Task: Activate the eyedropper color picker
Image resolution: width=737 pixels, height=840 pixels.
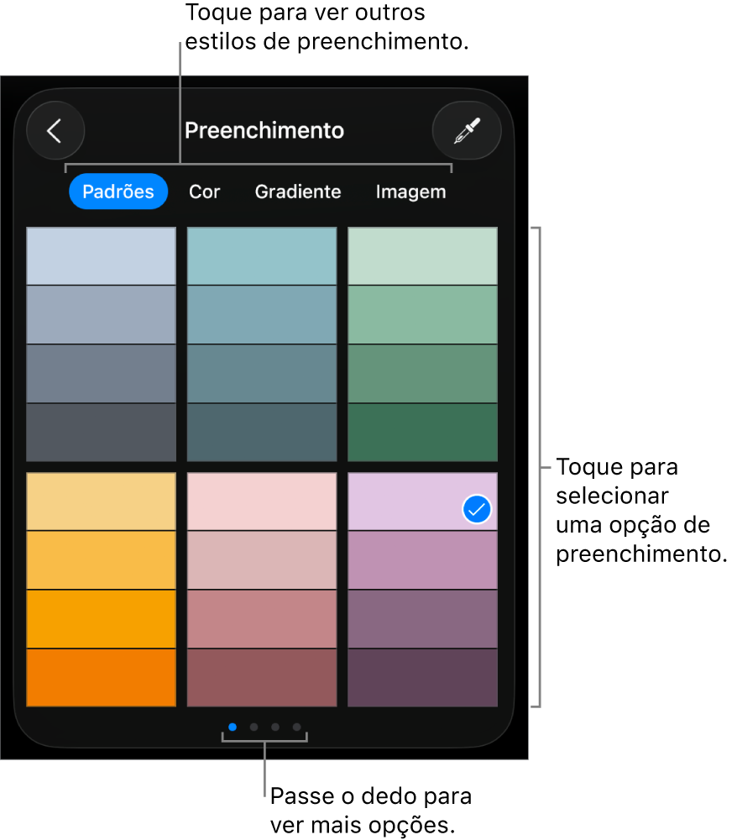Action: (x=466, y=131)
